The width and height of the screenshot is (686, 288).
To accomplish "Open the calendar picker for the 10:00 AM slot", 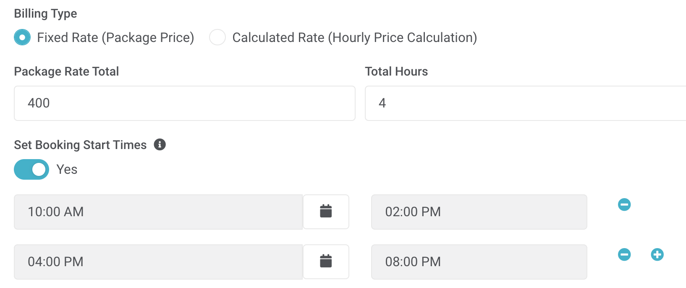I will click(326, 212).
